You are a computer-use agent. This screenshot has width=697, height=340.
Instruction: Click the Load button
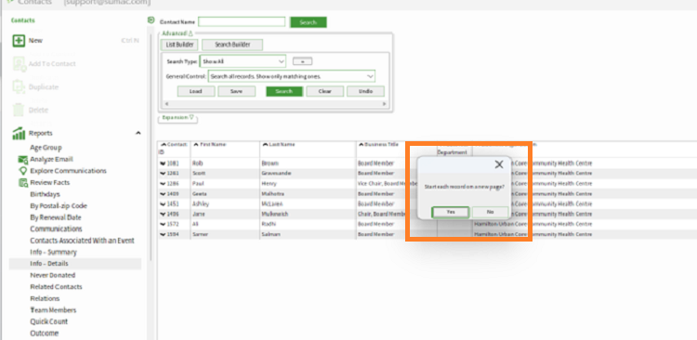point(195,91)
